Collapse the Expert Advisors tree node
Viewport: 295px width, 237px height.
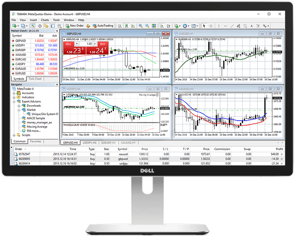click(x=14, y=102)
